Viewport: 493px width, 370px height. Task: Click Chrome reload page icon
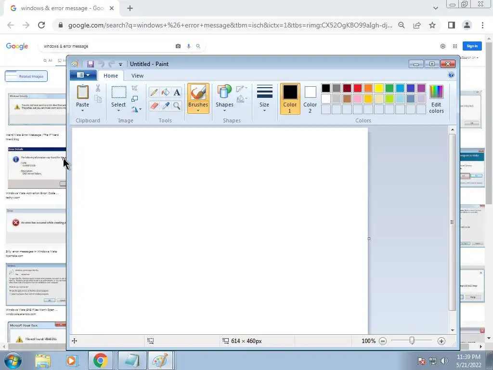coord(41,25)
